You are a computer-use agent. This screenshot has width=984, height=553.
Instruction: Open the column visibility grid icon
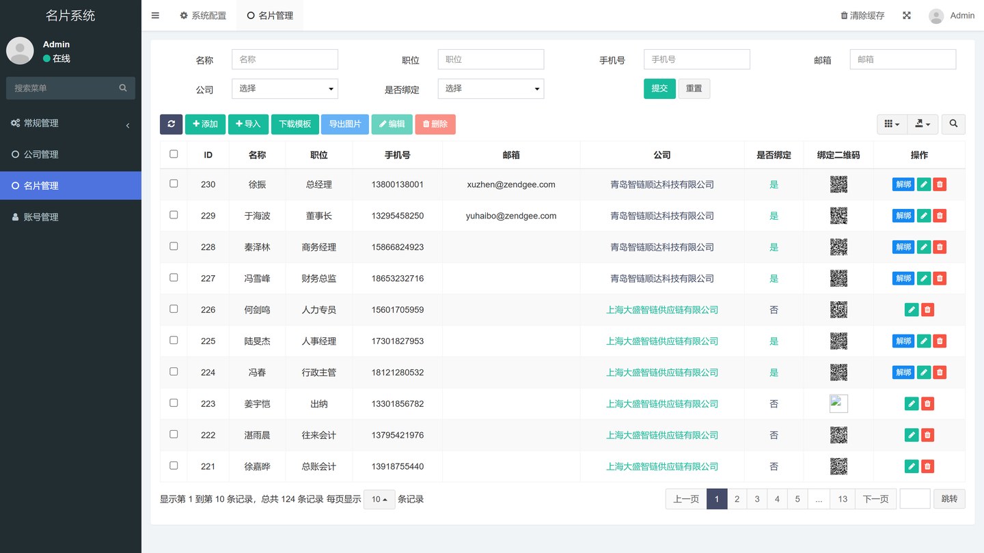892,124
